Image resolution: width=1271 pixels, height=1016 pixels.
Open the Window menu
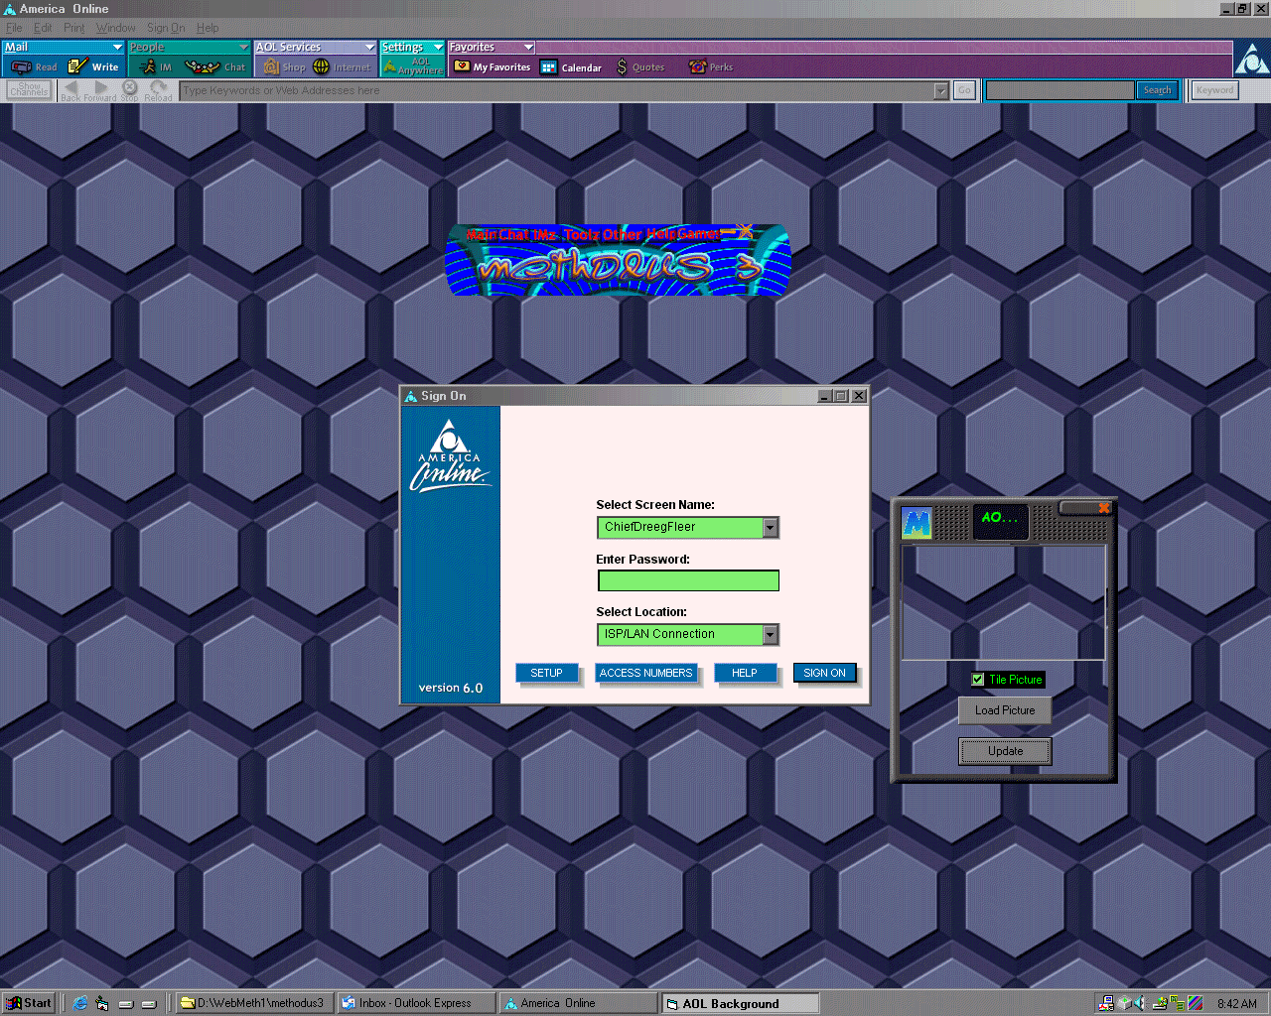click(115, 28)
